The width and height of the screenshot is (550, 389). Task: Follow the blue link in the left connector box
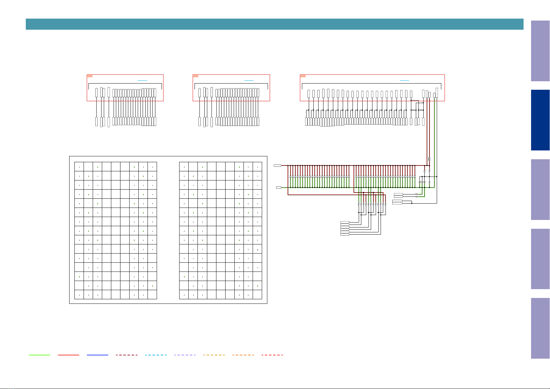(142, 80)
